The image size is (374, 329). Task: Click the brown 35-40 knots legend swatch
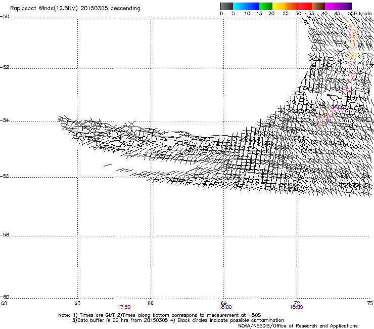pyautogui.click(x=318, y=6)
